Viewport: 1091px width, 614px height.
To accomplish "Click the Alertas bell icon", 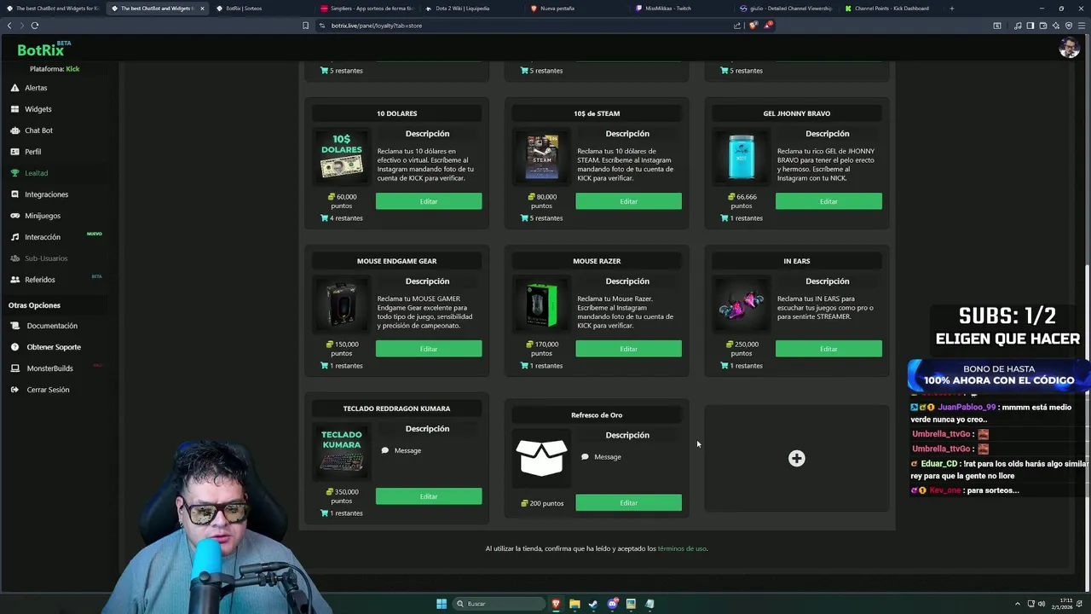I will tap(14, 88).
